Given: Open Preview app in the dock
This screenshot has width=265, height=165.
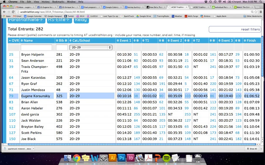Looking at the screenshot, I should pos(140,158).
